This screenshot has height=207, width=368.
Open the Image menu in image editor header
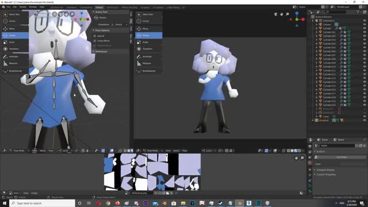pyautogui.click(x=34, y=193)
